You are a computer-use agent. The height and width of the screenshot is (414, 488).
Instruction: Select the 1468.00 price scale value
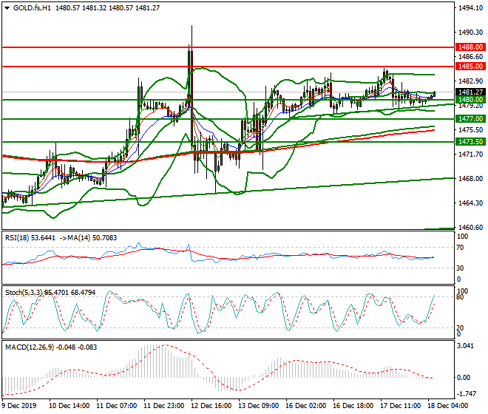pyautogui.click(x=470, y=179)
